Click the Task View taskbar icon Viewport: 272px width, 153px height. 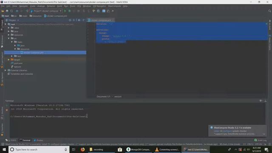pyautogui.click(x=74, y=149)
